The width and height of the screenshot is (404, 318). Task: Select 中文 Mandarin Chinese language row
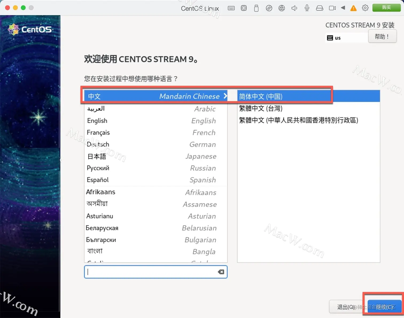tap(156, 96)
